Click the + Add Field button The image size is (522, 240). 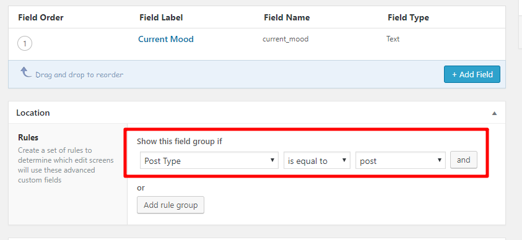[472, 74]
